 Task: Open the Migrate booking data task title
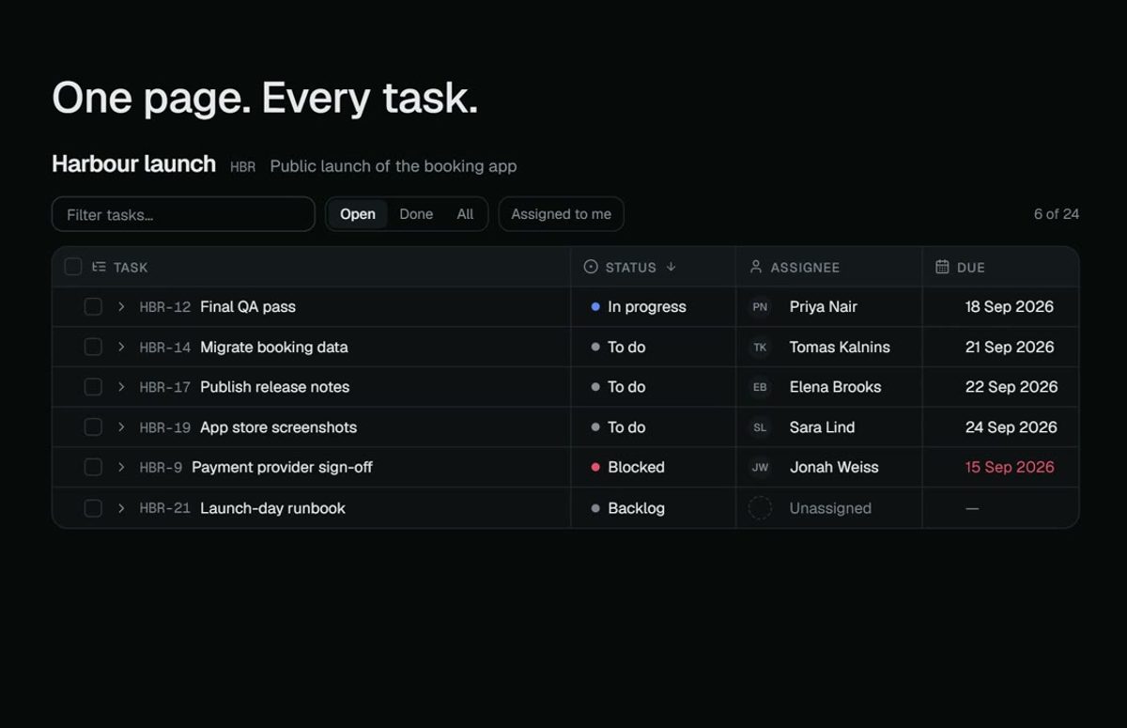(x=274, y=348)
